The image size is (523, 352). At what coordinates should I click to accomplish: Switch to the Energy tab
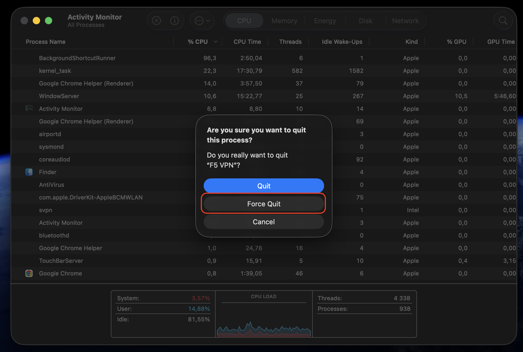pyautogui.click(x=325, y=21)
